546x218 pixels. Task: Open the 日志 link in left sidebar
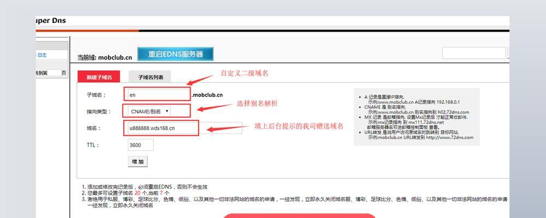42,55
